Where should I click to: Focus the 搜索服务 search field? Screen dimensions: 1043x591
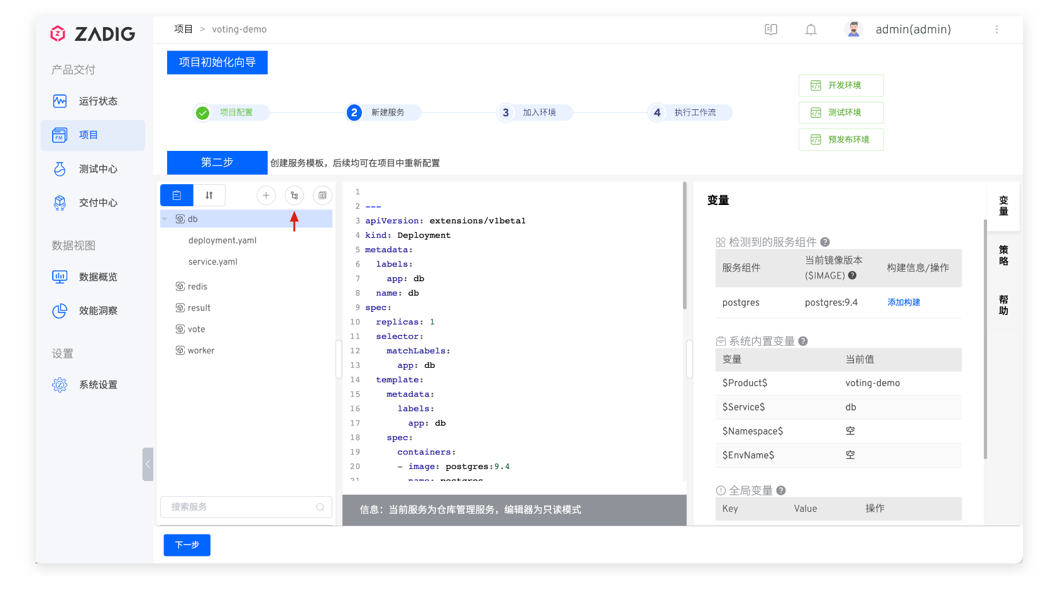tap(242, 507)
